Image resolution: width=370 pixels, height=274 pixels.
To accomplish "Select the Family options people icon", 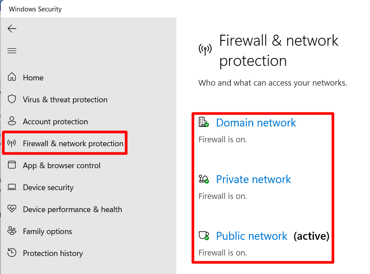I will coord(12,231).
